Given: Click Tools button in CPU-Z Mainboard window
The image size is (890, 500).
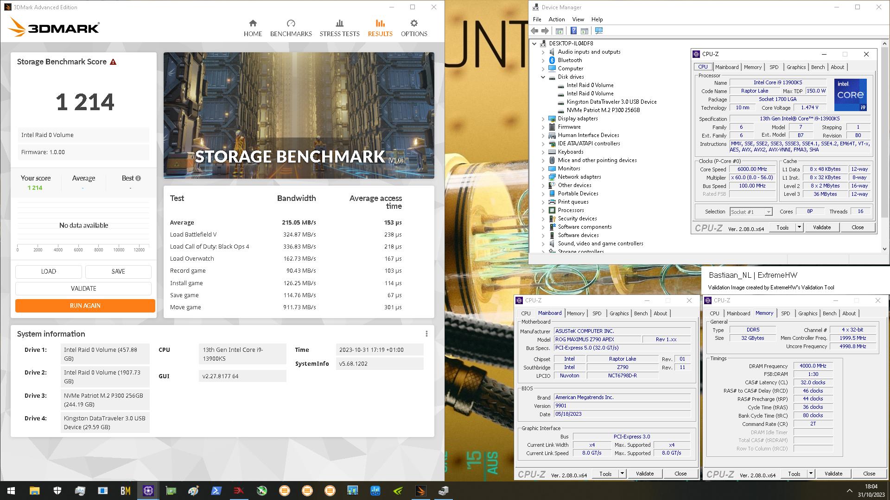Looking at the screenshot, I should (x=605, y=474).
